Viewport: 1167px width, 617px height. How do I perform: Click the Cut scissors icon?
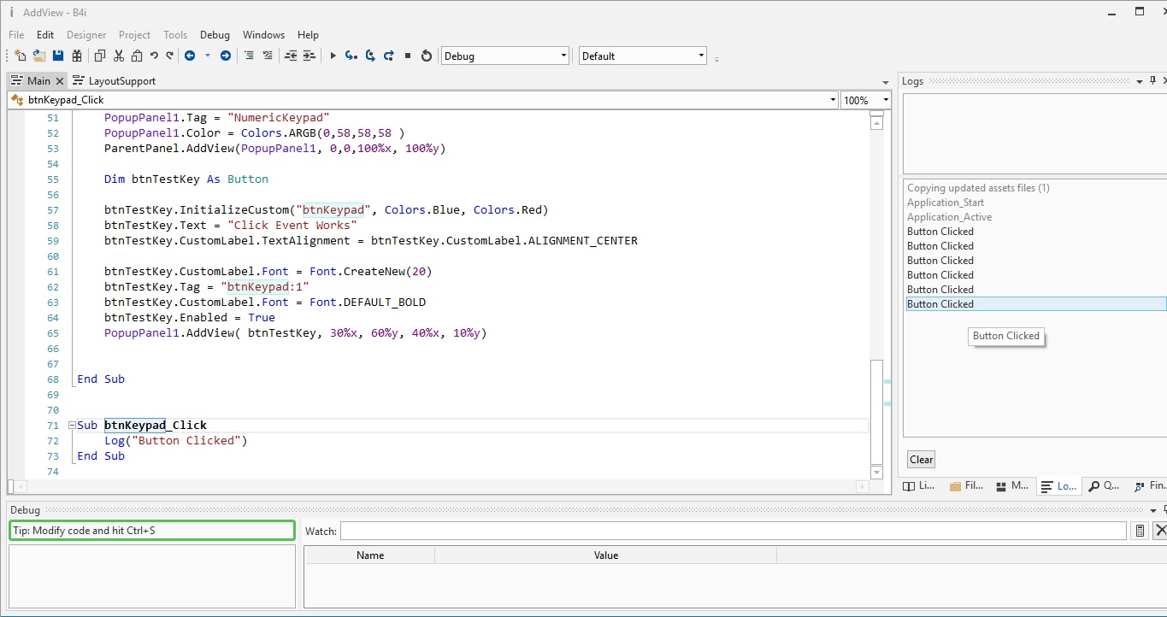118,56
